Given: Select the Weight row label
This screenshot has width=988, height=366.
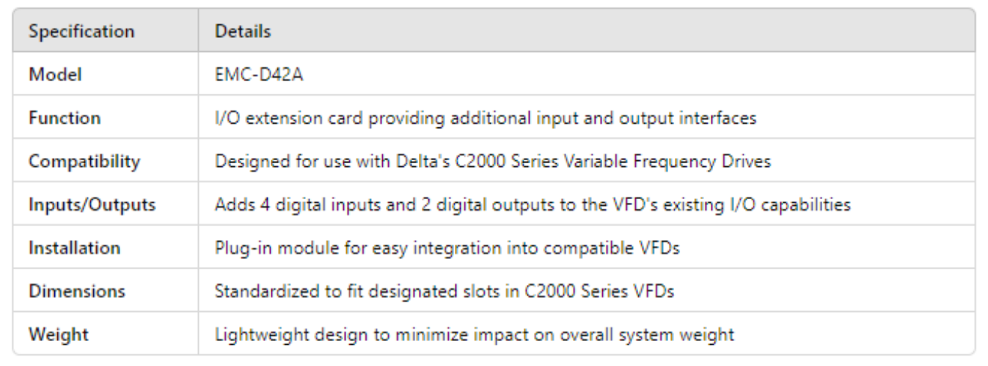Looking at the screenshot, I should [x=59, y=335].
